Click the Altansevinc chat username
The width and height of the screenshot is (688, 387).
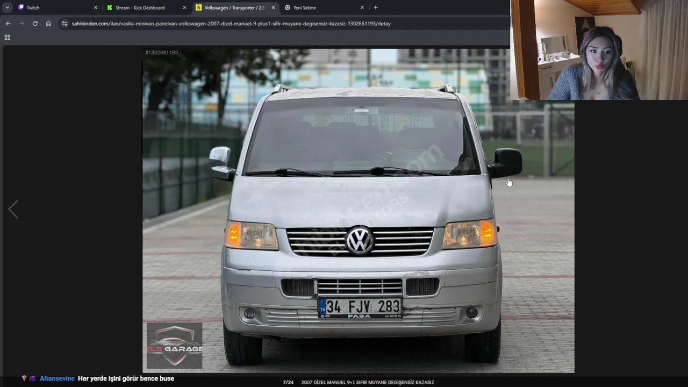(57, 378)
